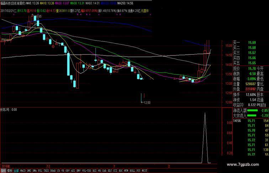269x173 pixels.
Task: Click the 15.00 price axis label
Action: [229, 46]
